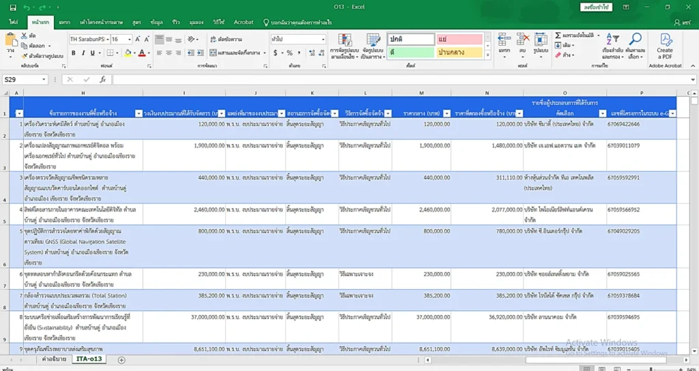Click the Percent Style icon
699x371 pixels.
click(289, 53)
